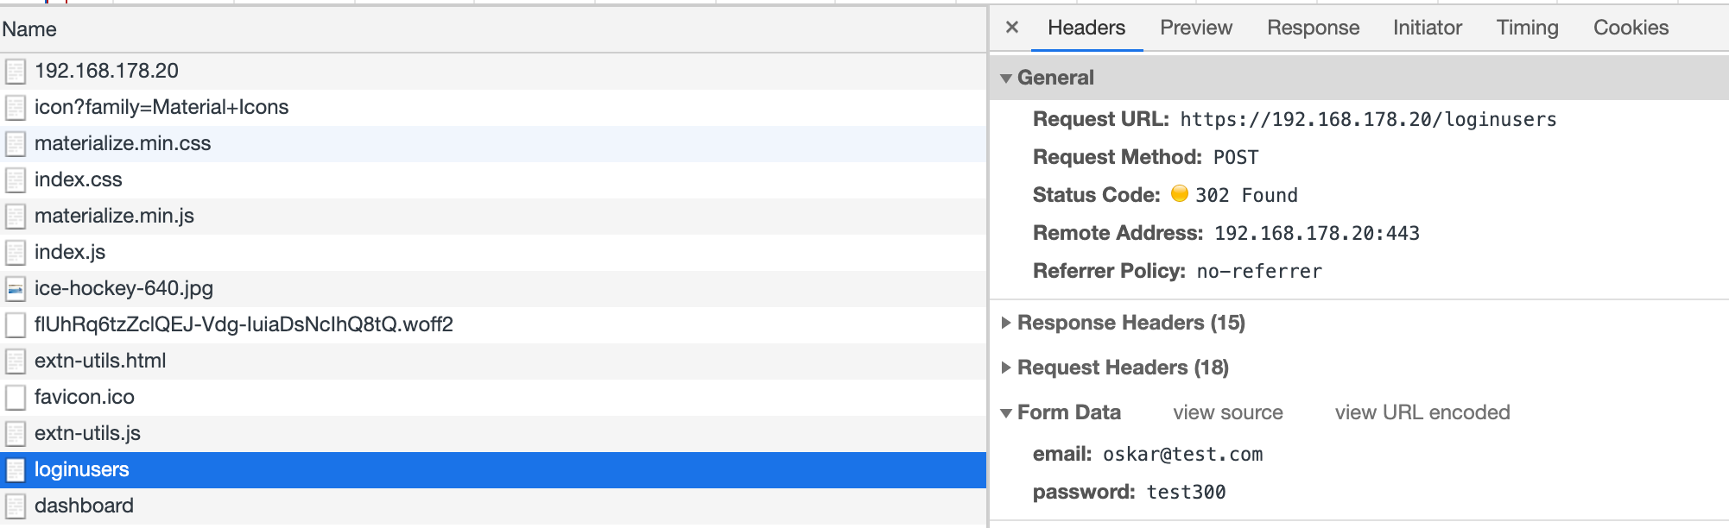Screen dimensions: 1729x528
Task: Click the view URL encoded link
Action: pos(1422,412)
